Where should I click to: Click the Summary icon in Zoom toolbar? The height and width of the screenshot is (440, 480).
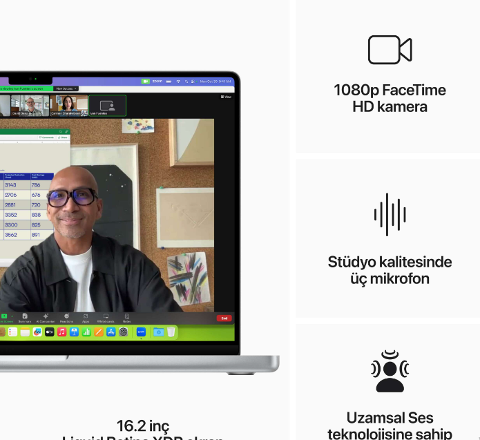(24, 317)
